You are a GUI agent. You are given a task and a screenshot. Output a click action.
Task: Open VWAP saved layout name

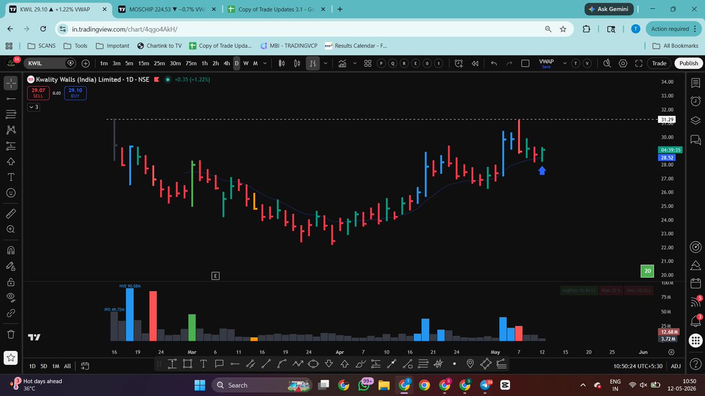pyautogui.click(x=546, y=61)
